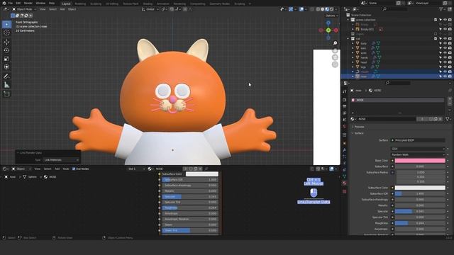
Task: Click the outliner search field
Action: click(395, 9)
